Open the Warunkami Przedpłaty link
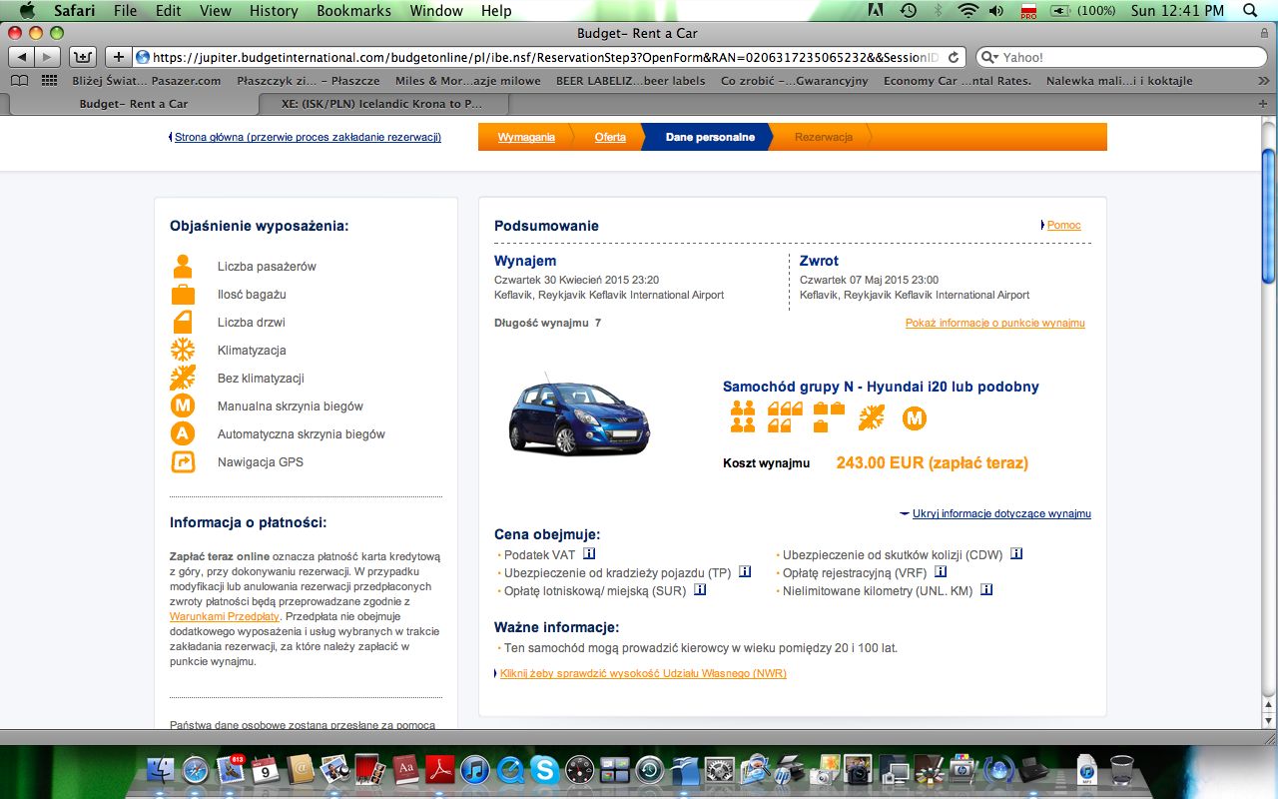The height and width of the screenshot is (799, 1278). coord(224,616)
